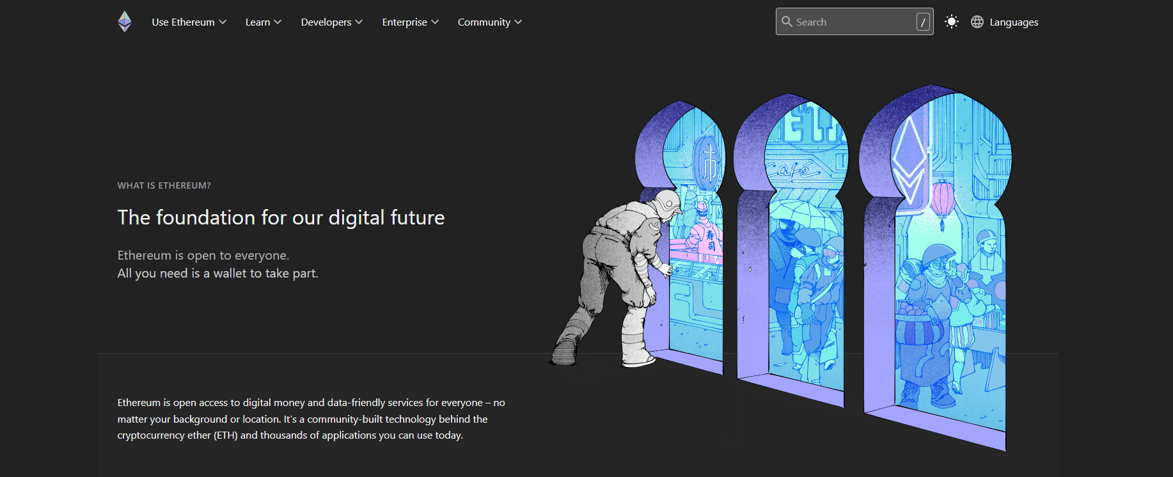This screenshot has height=477, width=1173.
Task: Click the slash shortcut key icon in search
Action: [923, 22]
